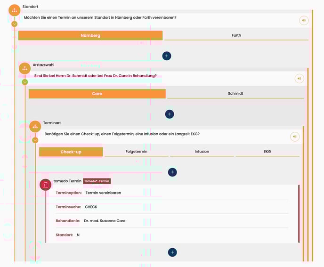The width and height of the screenshot is (324, 267).
Task: Select the Schmidt tab
Action: [x=235, y=93]
